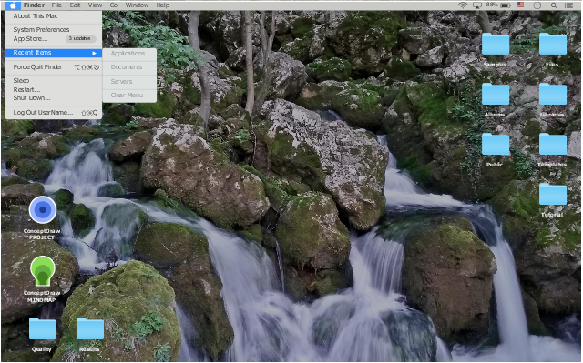583x363 pixels.
Task: Open the Apple menu icon
Action: [x=12, y=5]
